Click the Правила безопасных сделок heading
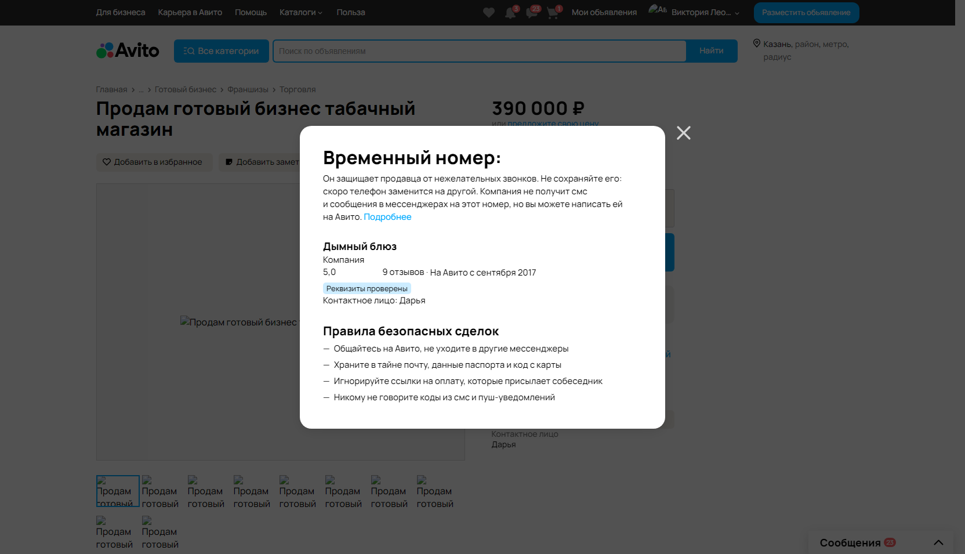The height and width of the screenshot is (554, 965). [x=411, y=331]
